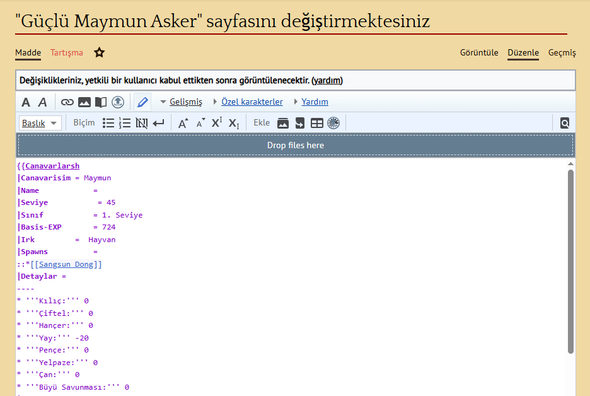
Task: Click the yardım link in notice
Action: 327,81
